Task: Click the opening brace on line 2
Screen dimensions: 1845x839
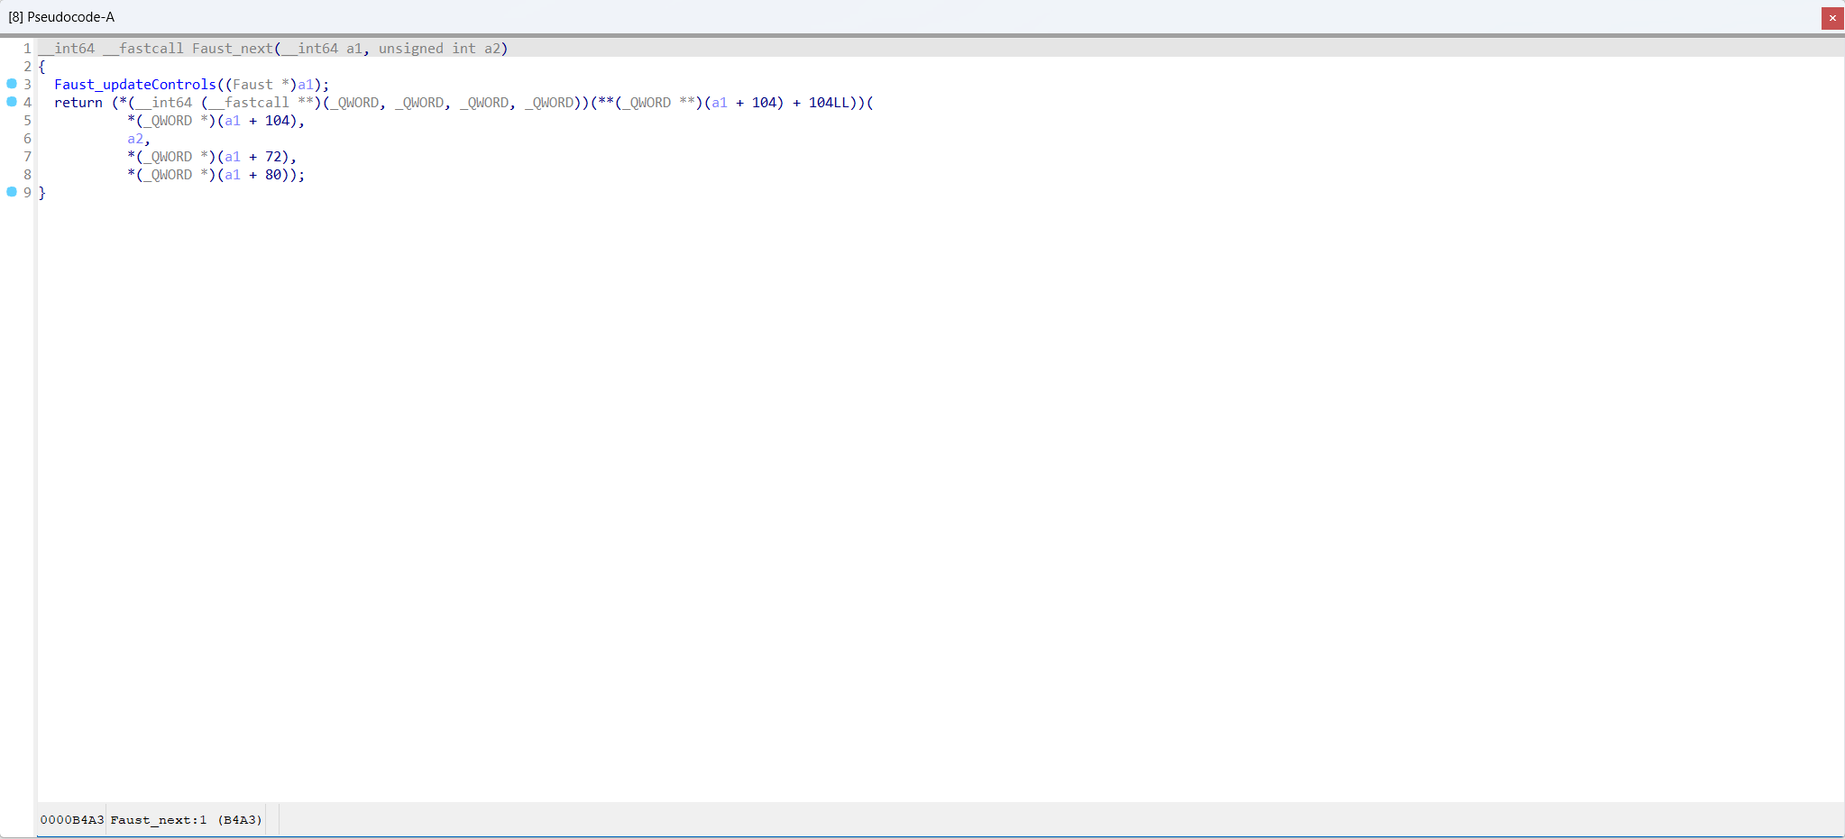Action: click(42, 67)
